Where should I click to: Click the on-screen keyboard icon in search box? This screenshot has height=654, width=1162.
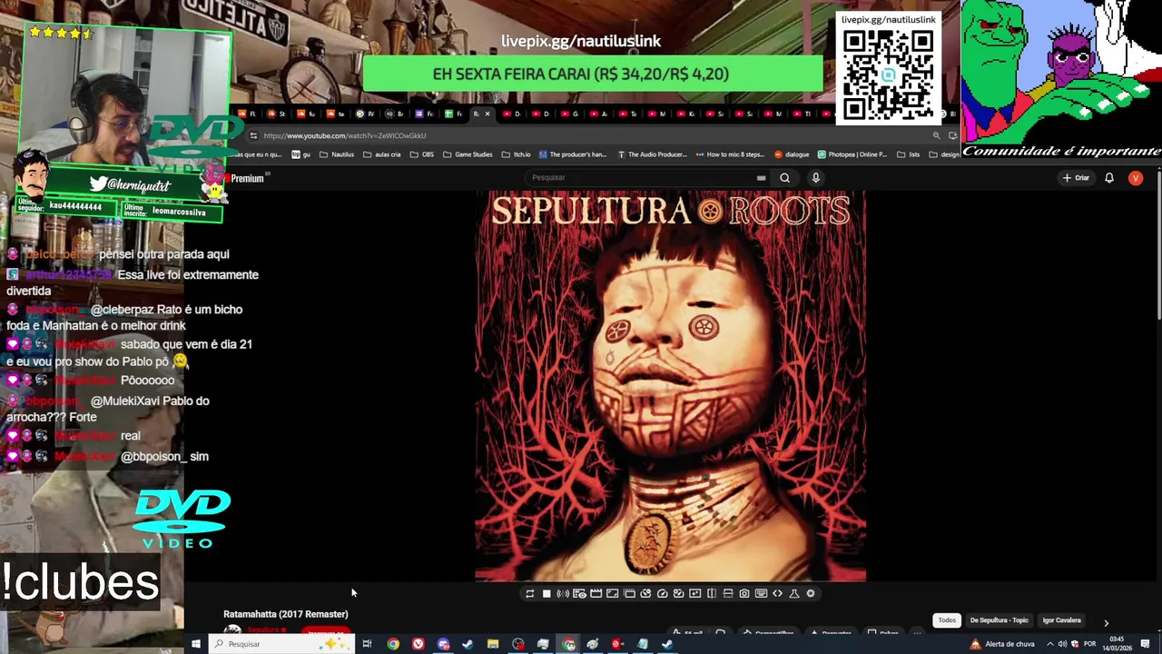click(761, 178)
